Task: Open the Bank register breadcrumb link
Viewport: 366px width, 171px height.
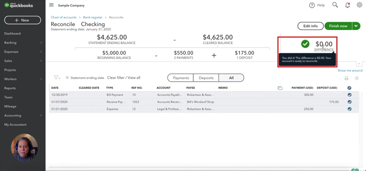Action: 93,17
